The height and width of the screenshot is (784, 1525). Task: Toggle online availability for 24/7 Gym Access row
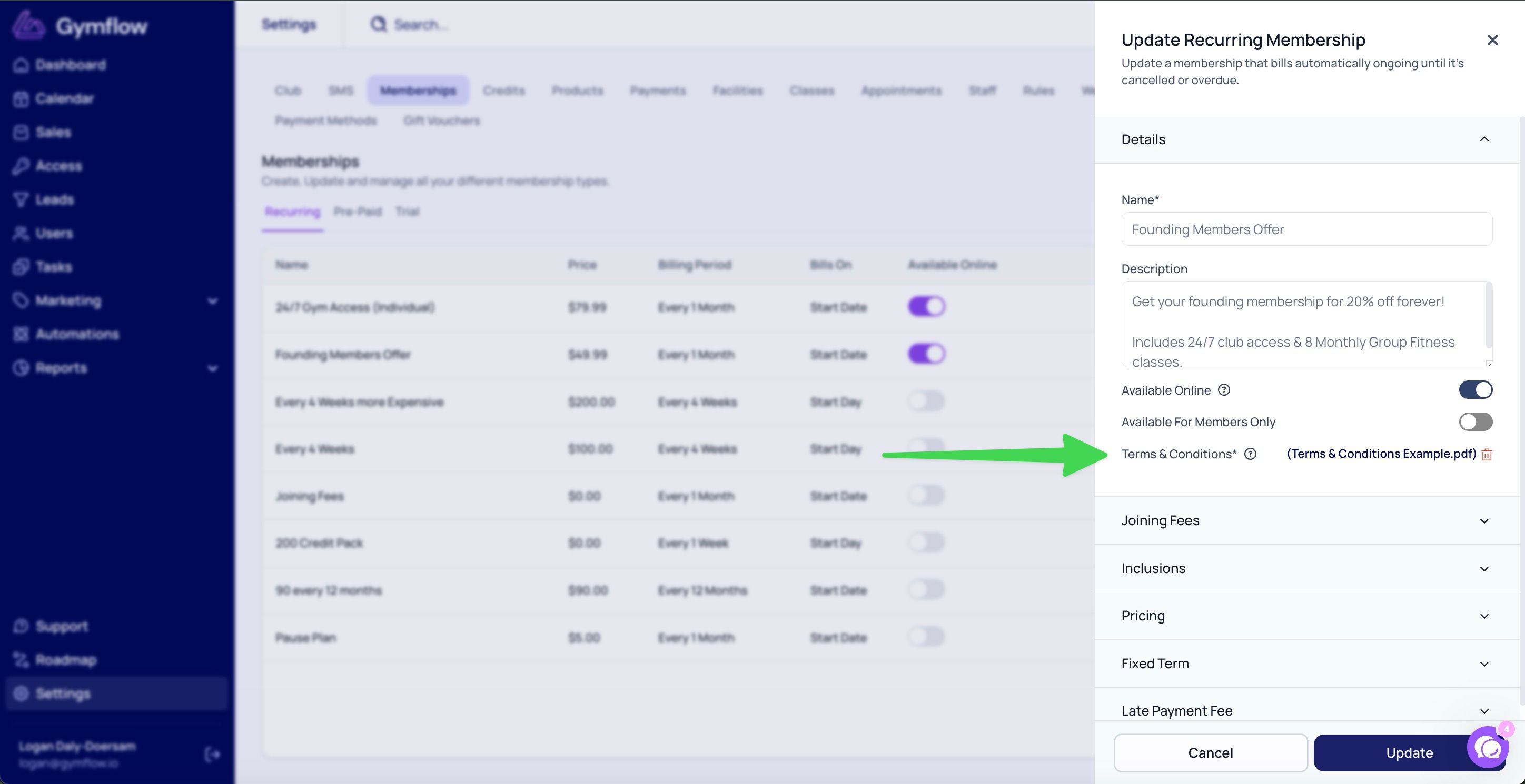(926, 307)
